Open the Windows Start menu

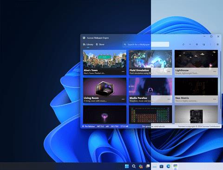(127, 166)
